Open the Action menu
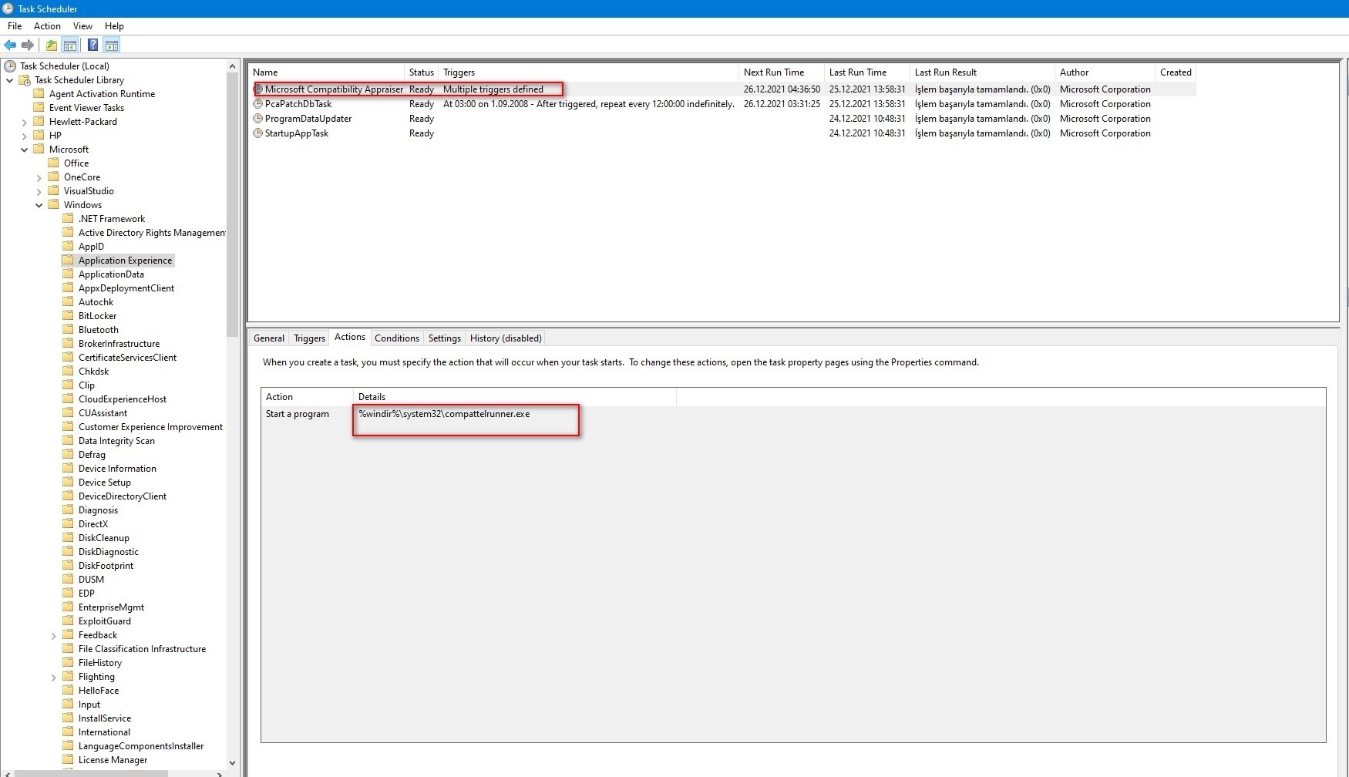This screenshot has height=777, width=1349. (x=47, y=26)
